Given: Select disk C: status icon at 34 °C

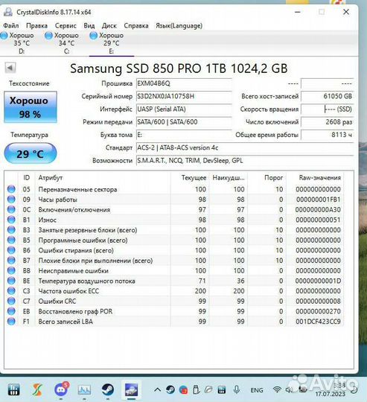Looking at the screenshot, I should pyautogui.click(x=48, y=36).
